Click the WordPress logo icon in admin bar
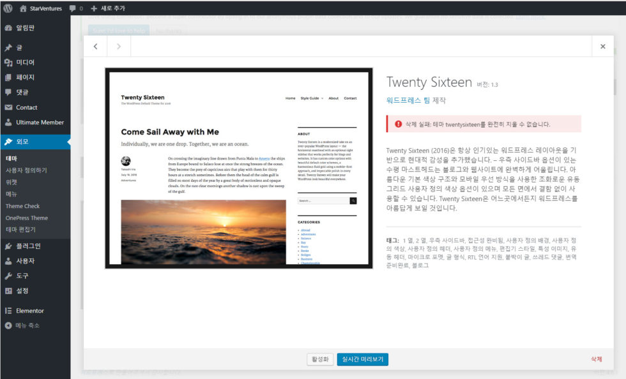 [8, 8]
